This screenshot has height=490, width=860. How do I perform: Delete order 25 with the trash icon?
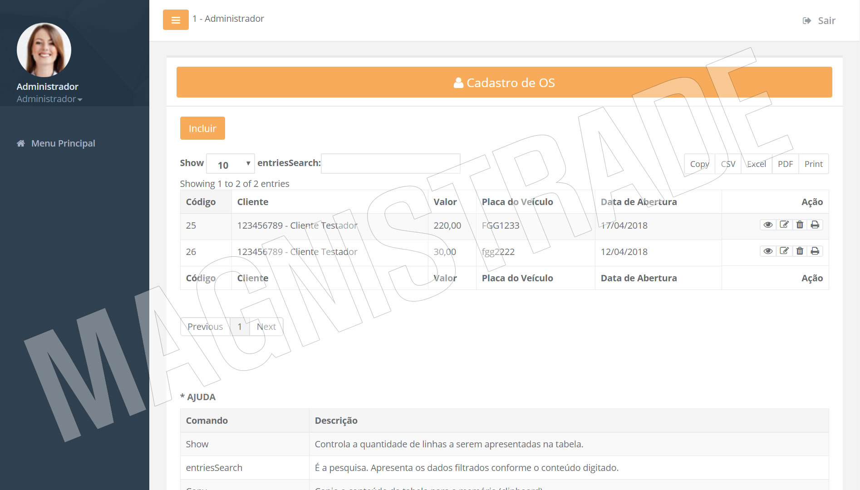800,225
